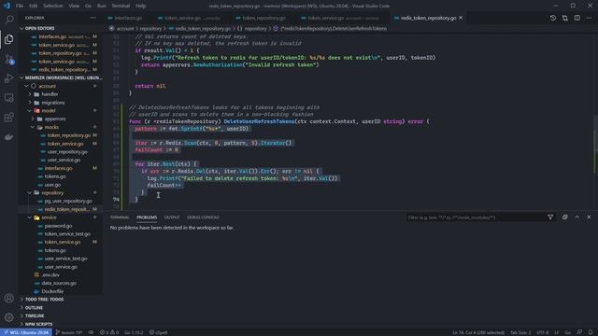Click the collapse all icon in Problems panel
This screenshot has width=598, height=336.
(x=564, y=217)
